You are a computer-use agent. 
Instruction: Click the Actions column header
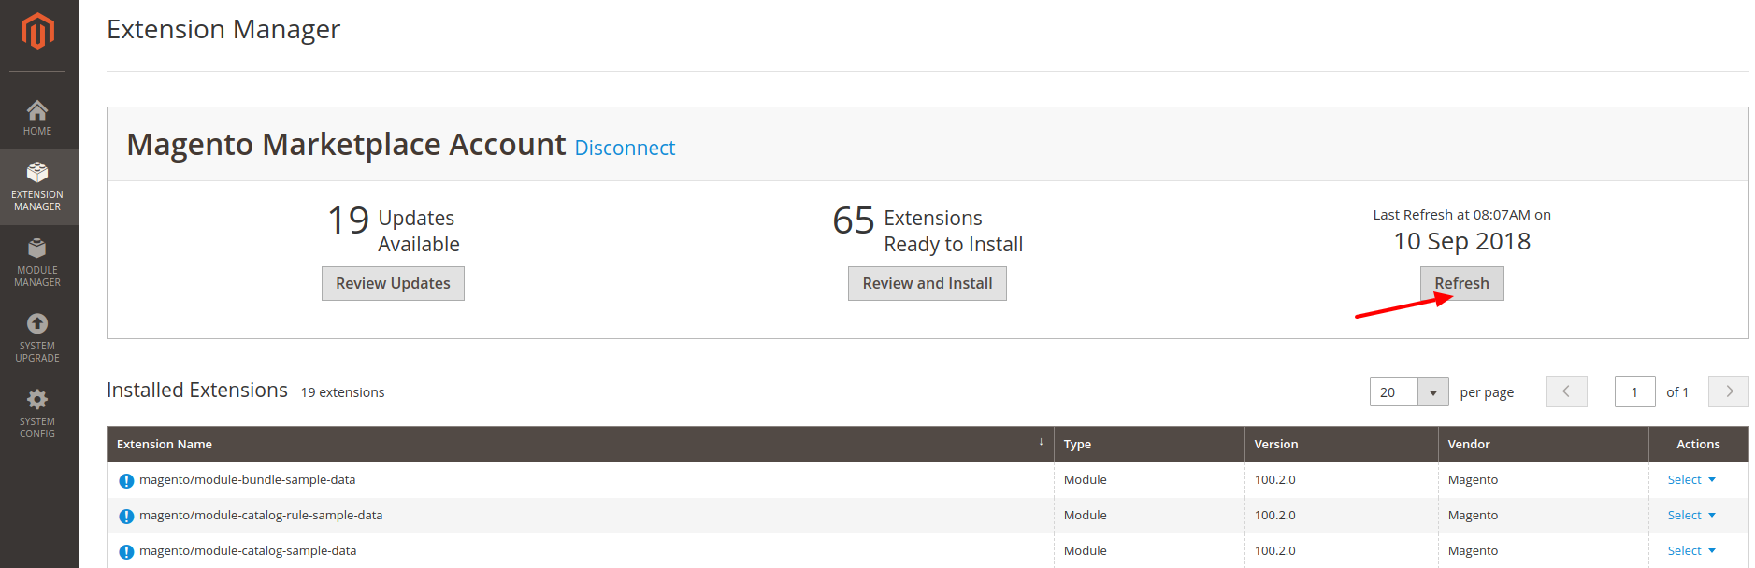click(1698, 444)
